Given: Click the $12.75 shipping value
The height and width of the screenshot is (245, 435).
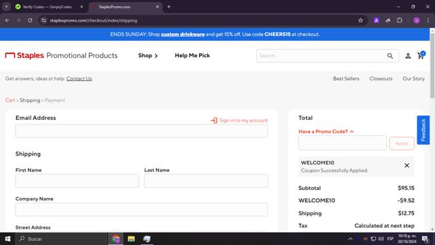Looking at the screenshot, I should click(x=406, y=213).
